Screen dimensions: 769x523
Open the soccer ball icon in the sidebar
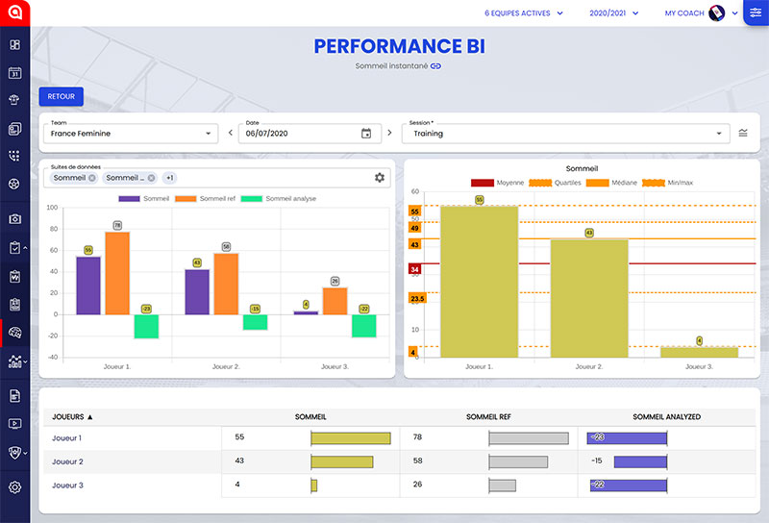(x=14, y=183)
